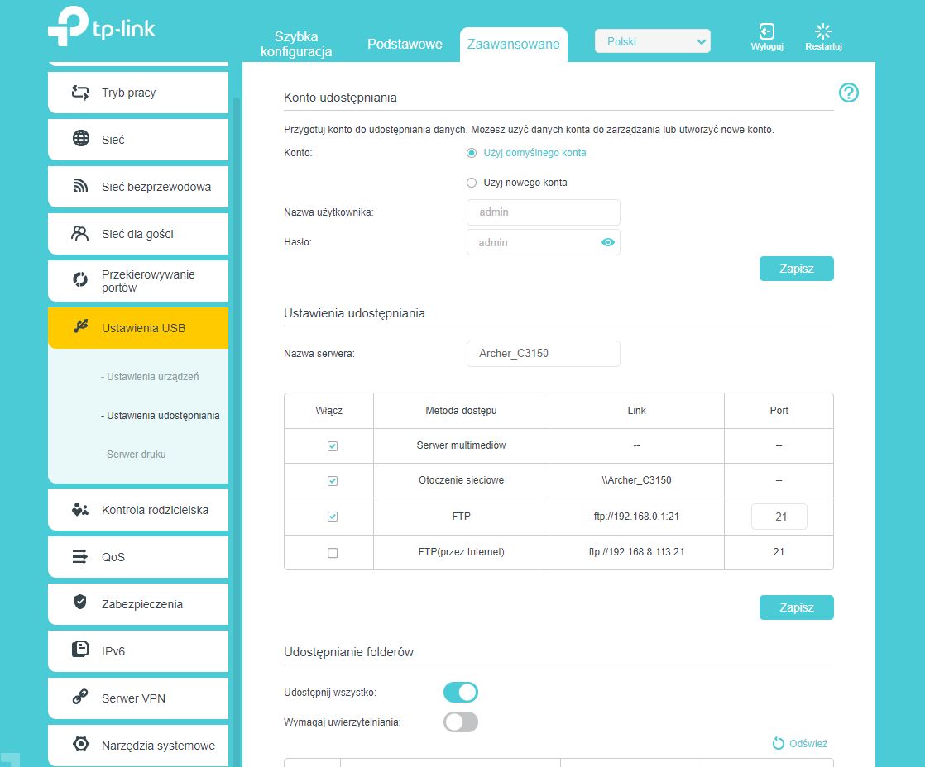
Task: Select the Użyj nowego konta radio button
Action: [x=472, y=183]
